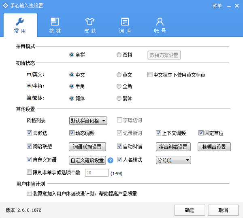Image resolution: width=243 pixels, height=218 pixels.
Task: Select 全拼 pinyin mode
Action: [71, 55]
